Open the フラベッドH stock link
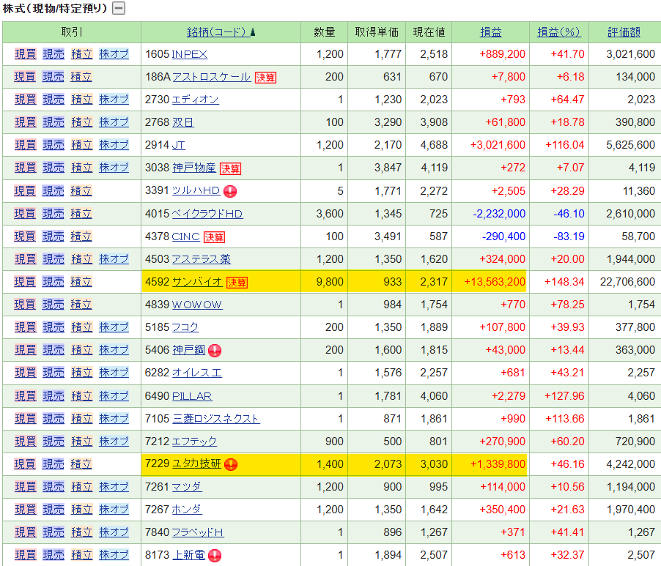This screenshot has height=566, width=661. (198, 533)
